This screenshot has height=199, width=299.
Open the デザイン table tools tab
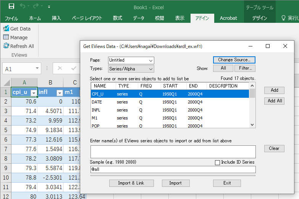(260, 18)
